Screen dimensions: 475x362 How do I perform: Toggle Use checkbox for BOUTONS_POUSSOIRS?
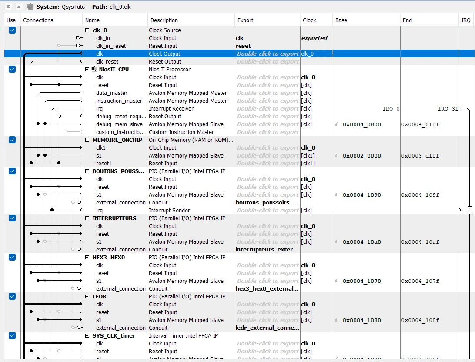12,171
